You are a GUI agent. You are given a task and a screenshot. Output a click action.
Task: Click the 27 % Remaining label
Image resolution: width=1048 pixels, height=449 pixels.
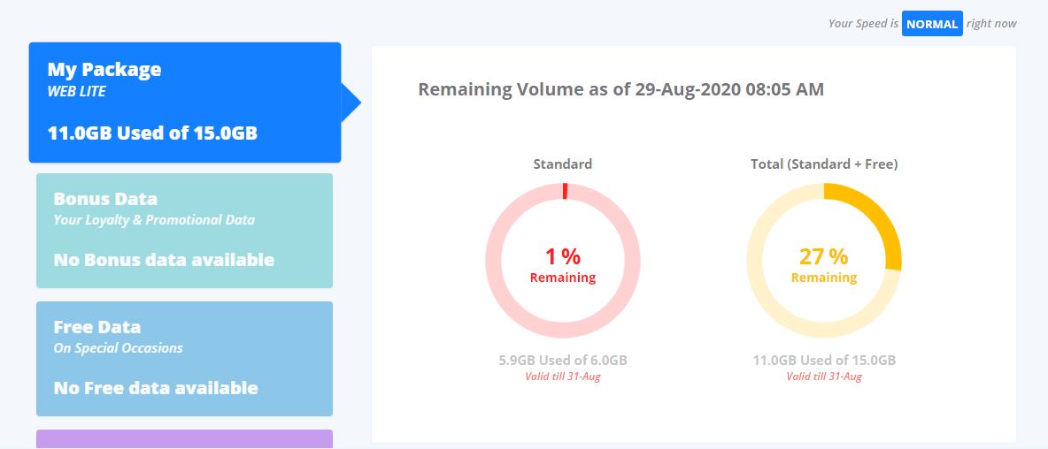click(x=824, y=265)
